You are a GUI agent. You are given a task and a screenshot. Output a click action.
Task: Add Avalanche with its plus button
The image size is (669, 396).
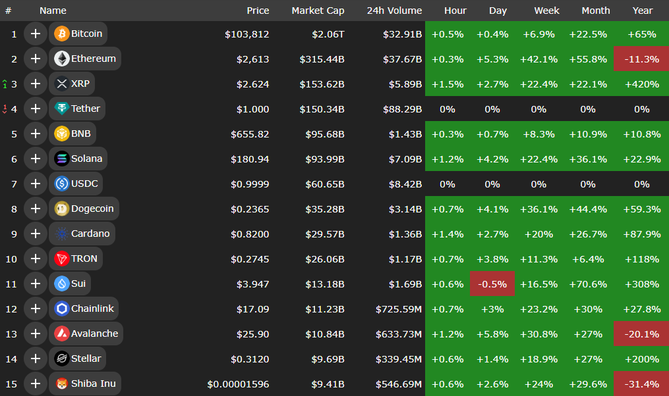(36, 334)
